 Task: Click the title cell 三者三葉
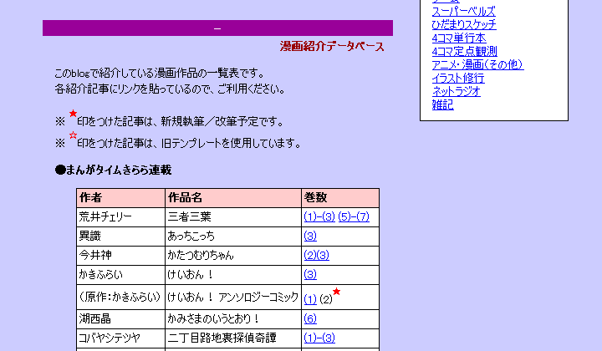pyautogui.click(x=233, y=217)
